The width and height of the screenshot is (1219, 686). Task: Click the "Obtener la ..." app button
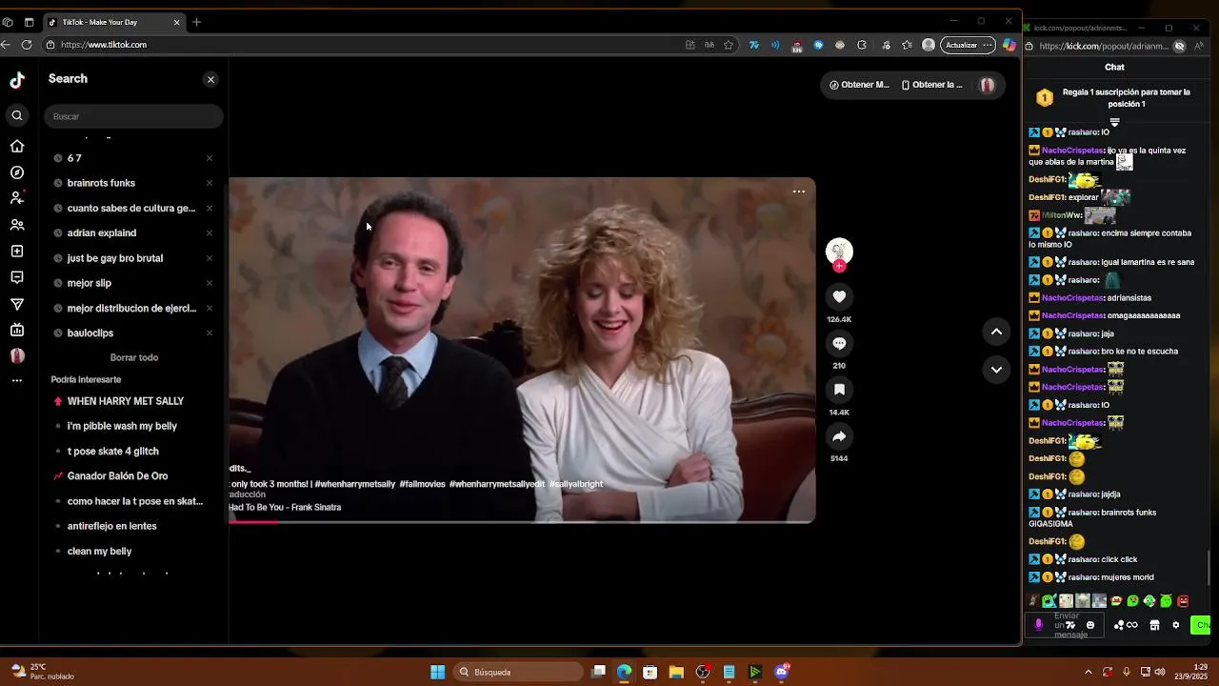(x=932, y=85)
